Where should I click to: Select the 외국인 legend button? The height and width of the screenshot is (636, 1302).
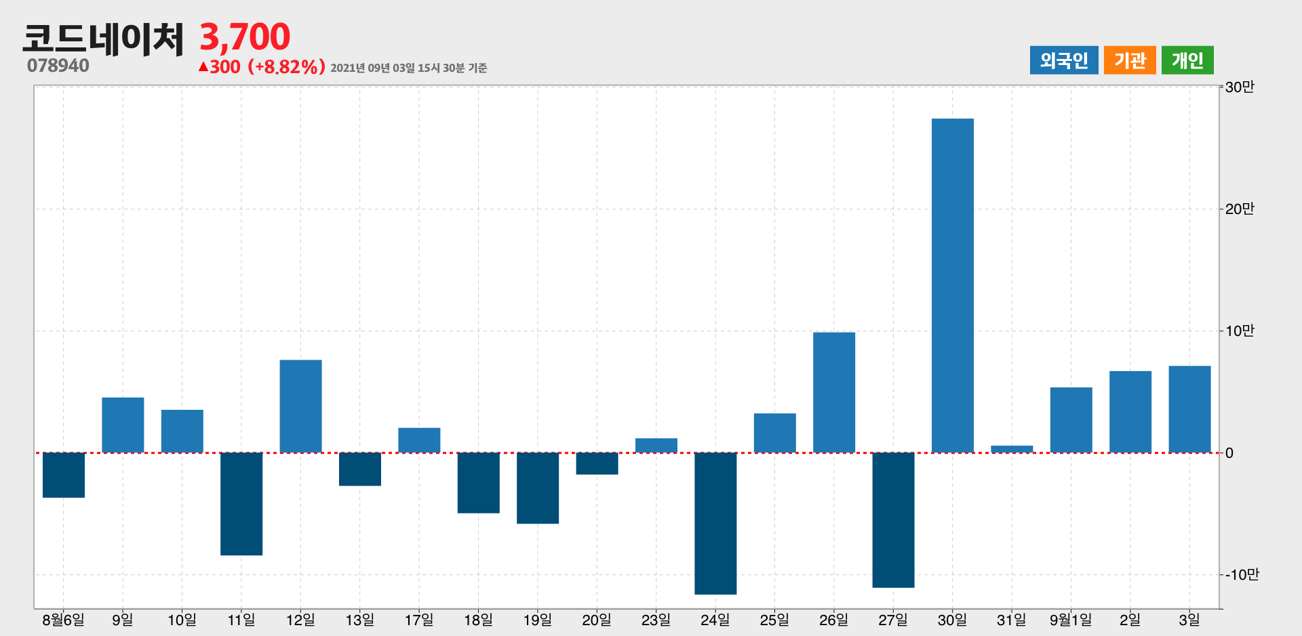(x=1064, y=60)
